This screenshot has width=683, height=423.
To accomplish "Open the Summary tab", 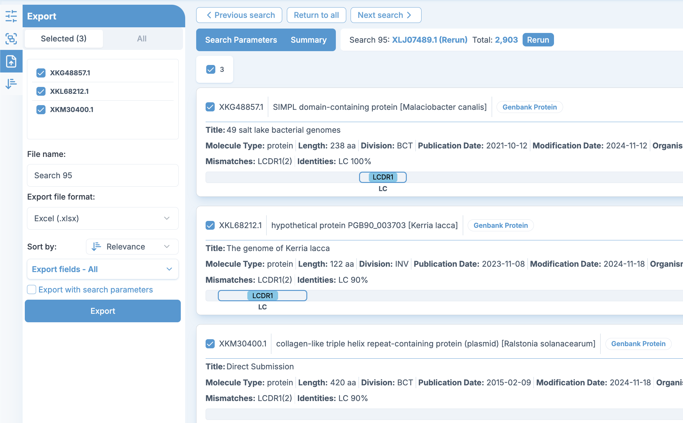I will point(309,40).
